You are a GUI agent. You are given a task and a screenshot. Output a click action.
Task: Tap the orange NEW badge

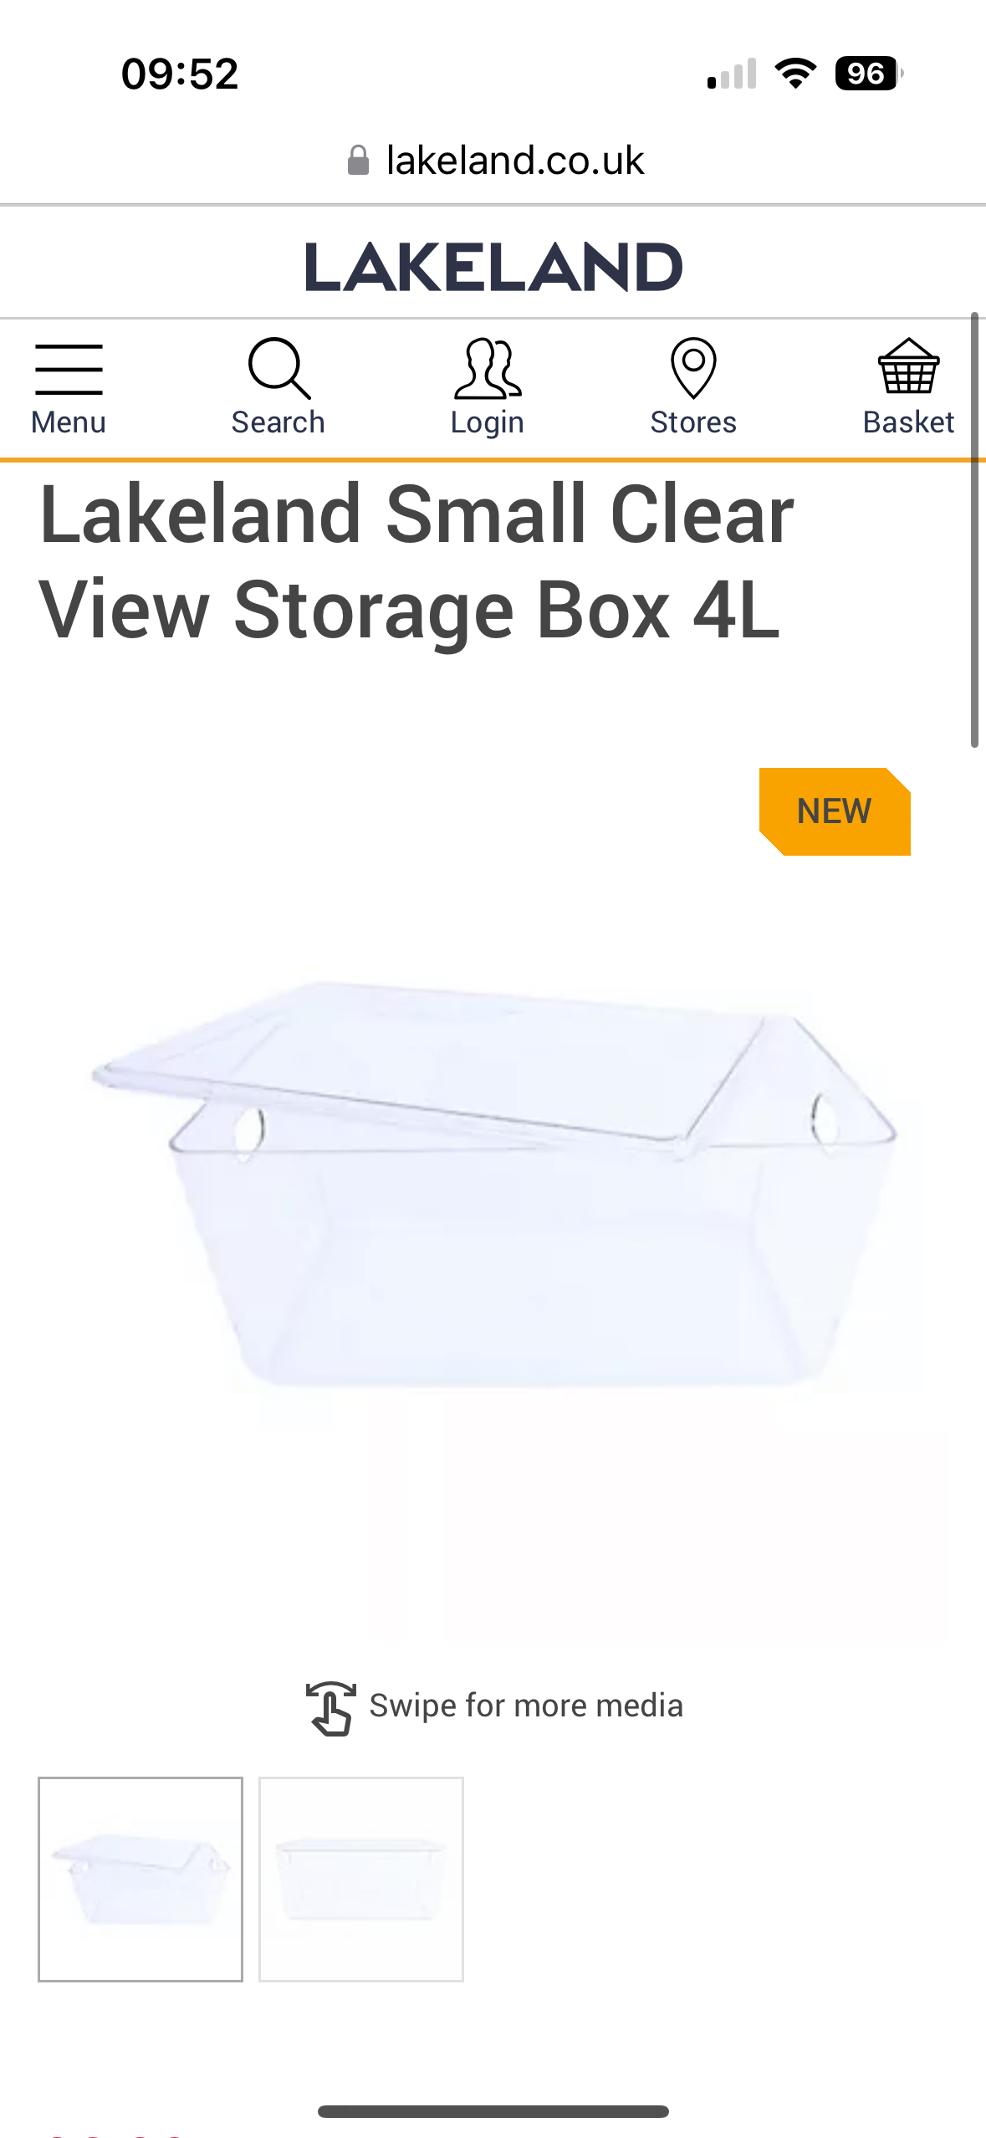click(835, 811)
